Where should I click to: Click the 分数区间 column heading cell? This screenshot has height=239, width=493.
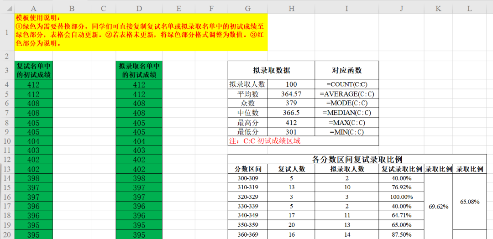(x=248, y=169)
